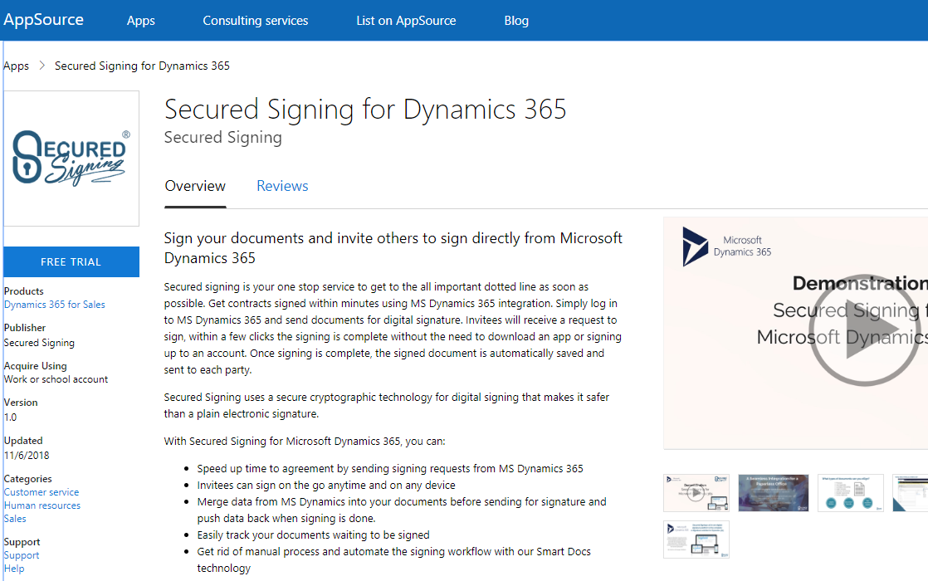This screenshot has height=581, width=928.
Task: Select the Seamless Integration Paperless Office thumbnail
Action: click(773, 492)
